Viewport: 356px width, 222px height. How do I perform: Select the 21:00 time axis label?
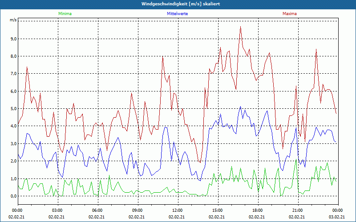[x=297, y=210]
